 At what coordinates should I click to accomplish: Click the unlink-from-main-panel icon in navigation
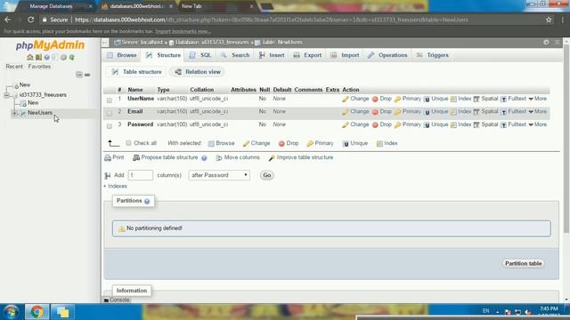coord(87,75)
